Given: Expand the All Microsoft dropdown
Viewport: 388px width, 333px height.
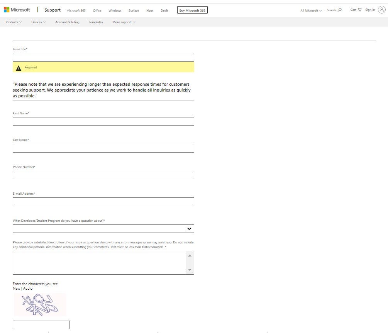Looking at the screenshot, I should [x=311, y=10].
